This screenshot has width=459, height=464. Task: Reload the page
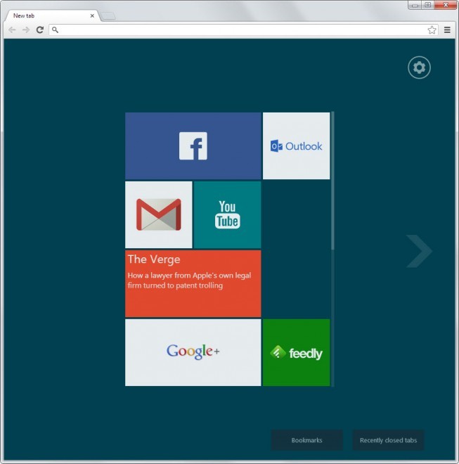click(40, 30)
